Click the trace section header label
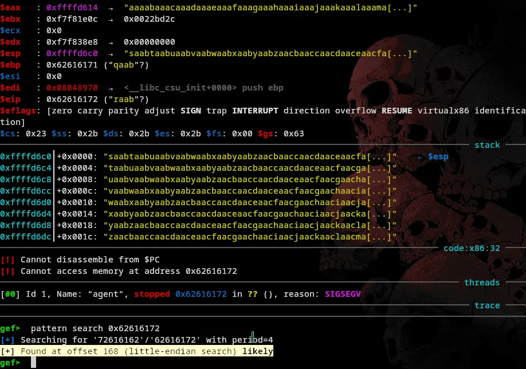This screenshot has height=369, width=526. click(x=487, y=305)
